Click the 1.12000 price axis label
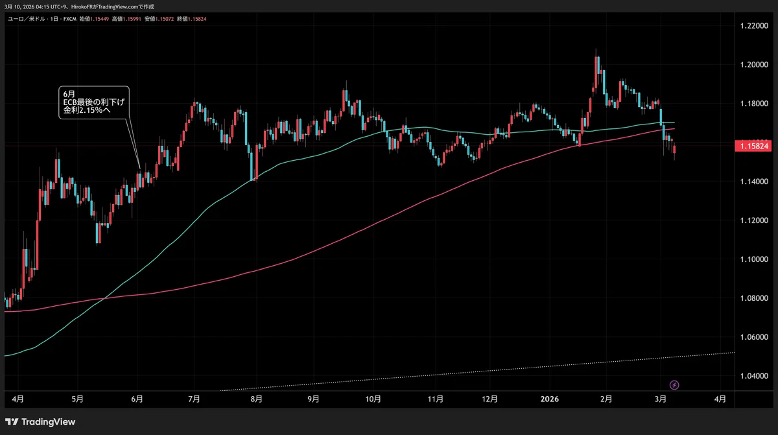The image size is (778, 435). 754,220
